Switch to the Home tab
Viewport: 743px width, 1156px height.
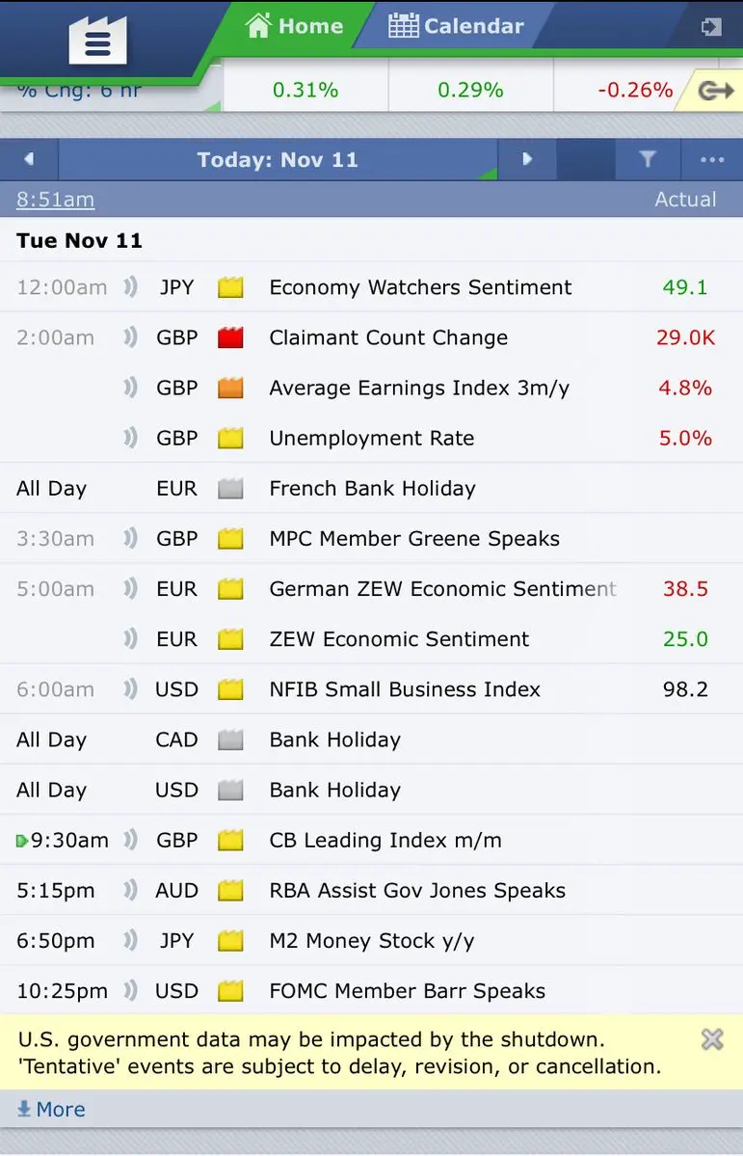pyautogui.click(x=294, y=27)
